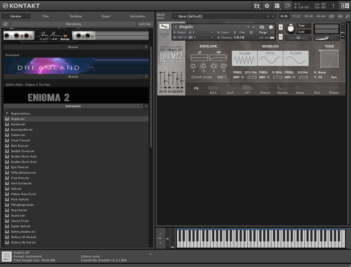Go to previous multi preset
This screenshot has height=267, width=351.
pos(268,16)
